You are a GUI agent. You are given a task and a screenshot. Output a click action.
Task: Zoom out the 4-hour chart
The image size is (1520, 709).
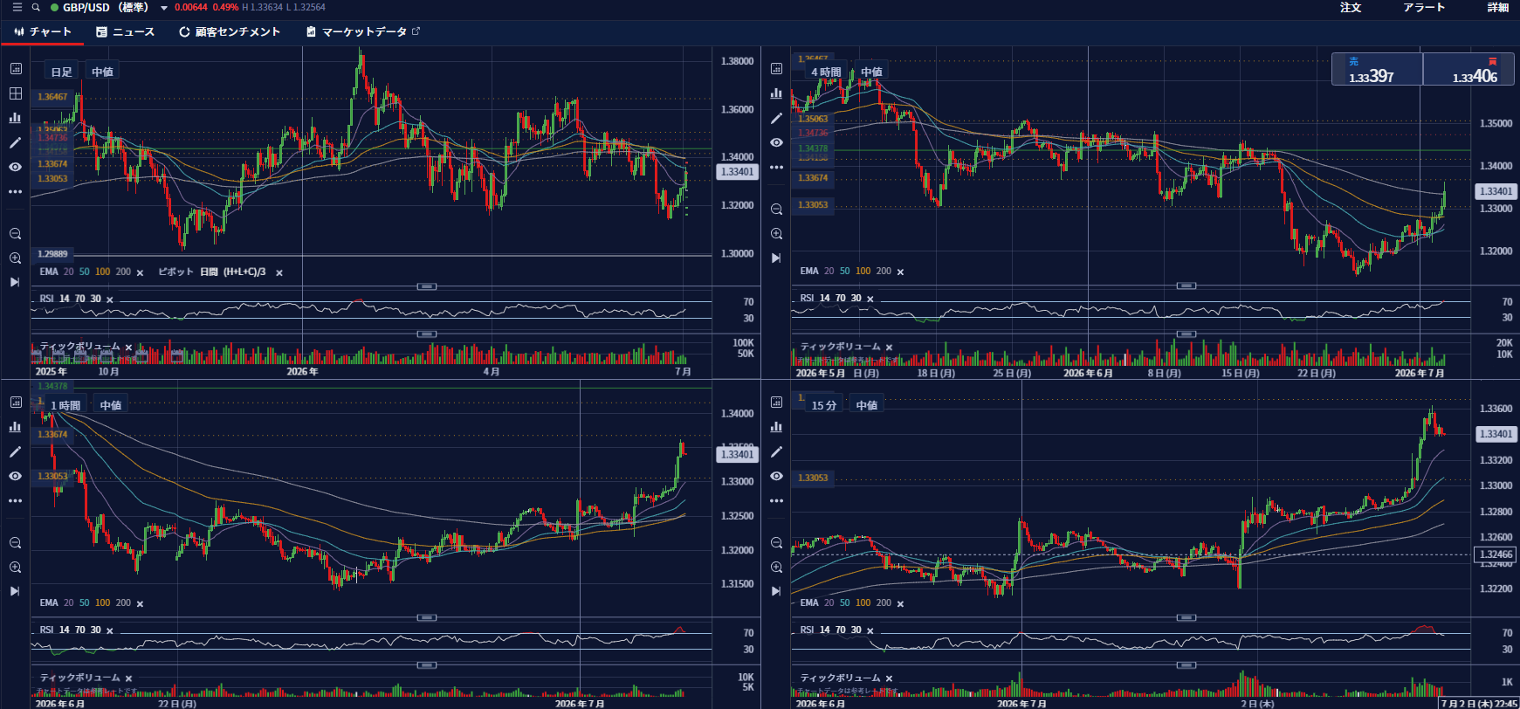click(x=776, y=210)
